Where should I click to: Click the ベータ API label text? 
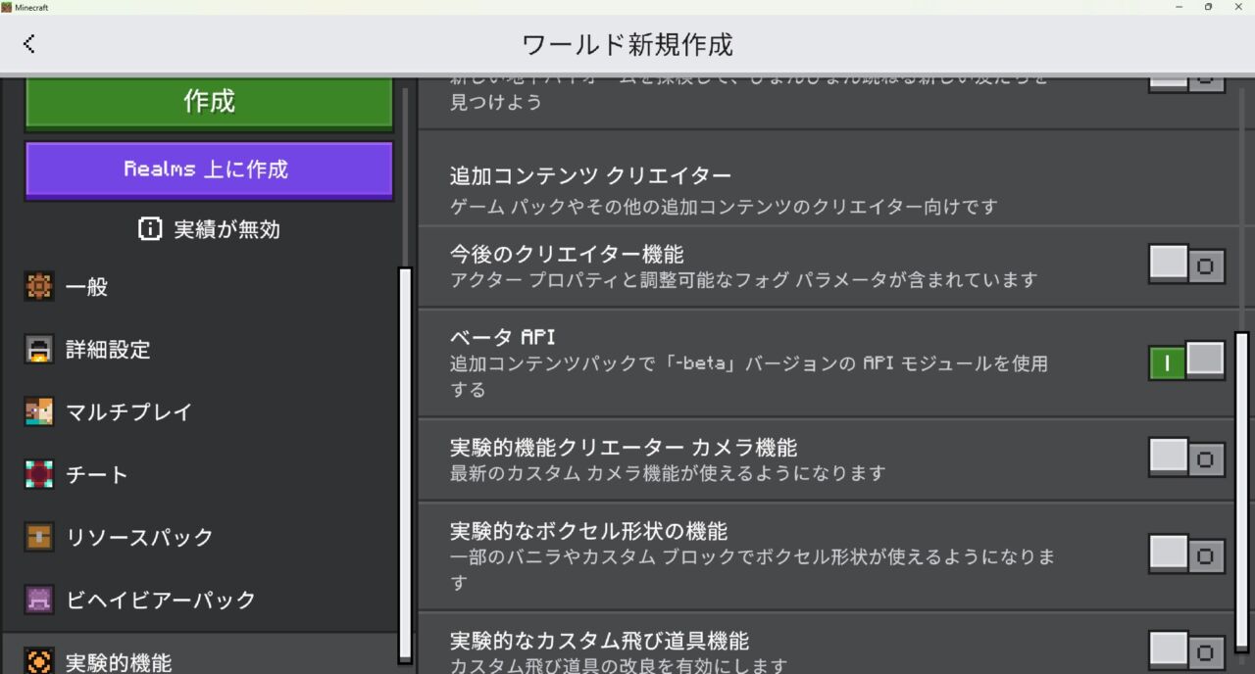pyautogui.click(x=503, y=337)
